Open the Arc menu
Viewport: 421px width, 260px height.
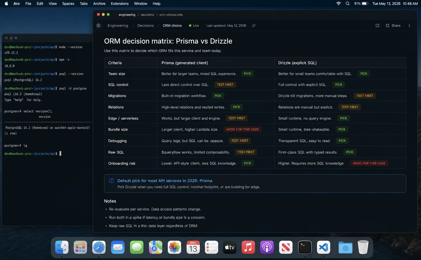point(17,4)
